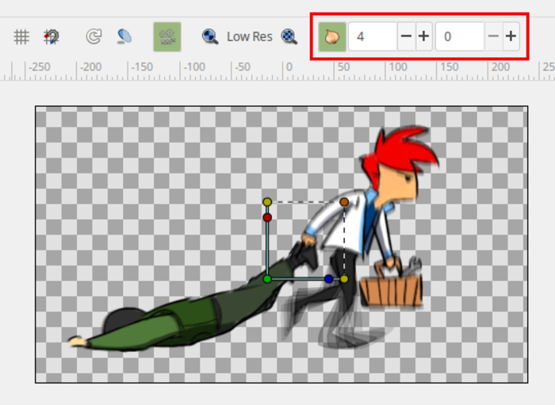Click the orange rotation handle
555x405 pixels.
(x=344, y=202)
